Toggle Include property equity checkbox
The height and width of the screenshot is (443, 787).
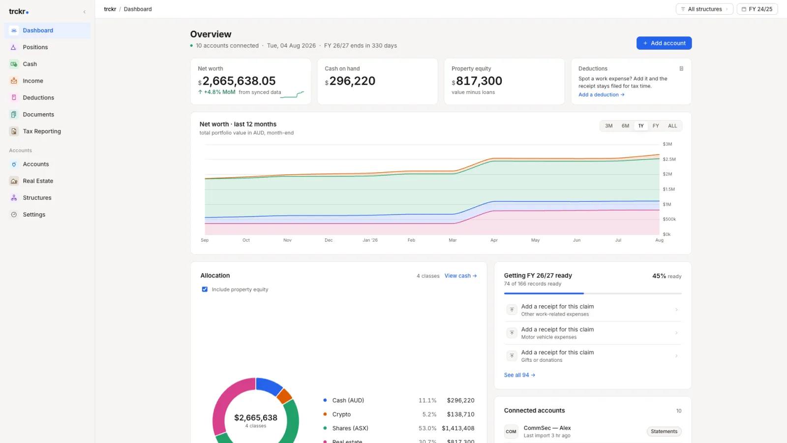[205, 289]
